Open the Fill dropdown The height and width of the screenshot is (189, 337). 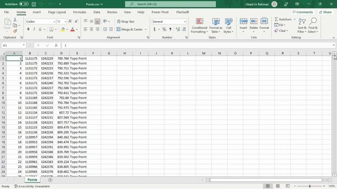tap(280, 25)
